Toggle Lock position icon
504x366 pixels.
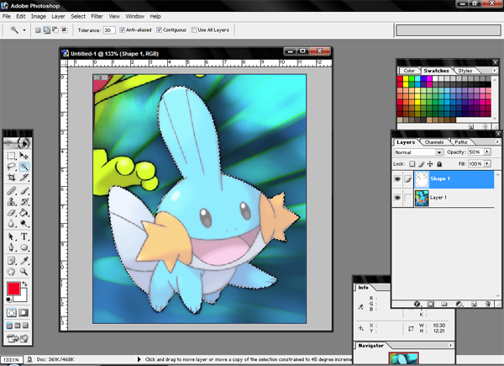point(430,164)
